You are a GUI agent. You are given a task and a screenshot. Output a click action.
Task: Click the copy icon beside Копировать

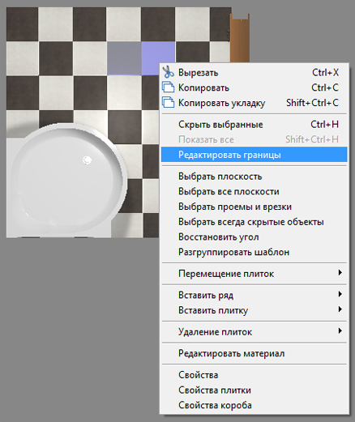[168, 87]
